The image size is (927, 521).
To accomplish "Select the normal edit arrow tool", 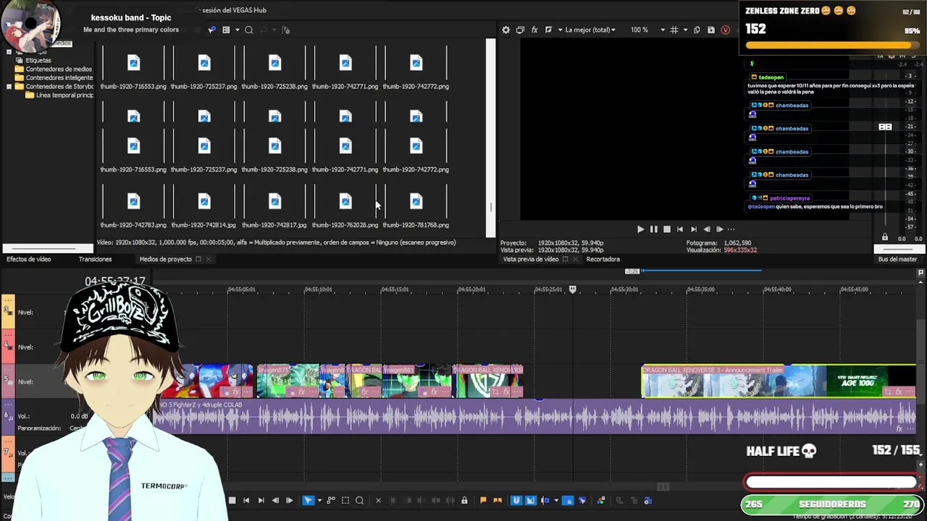I will pyautogui.click(x=308, y=500).
